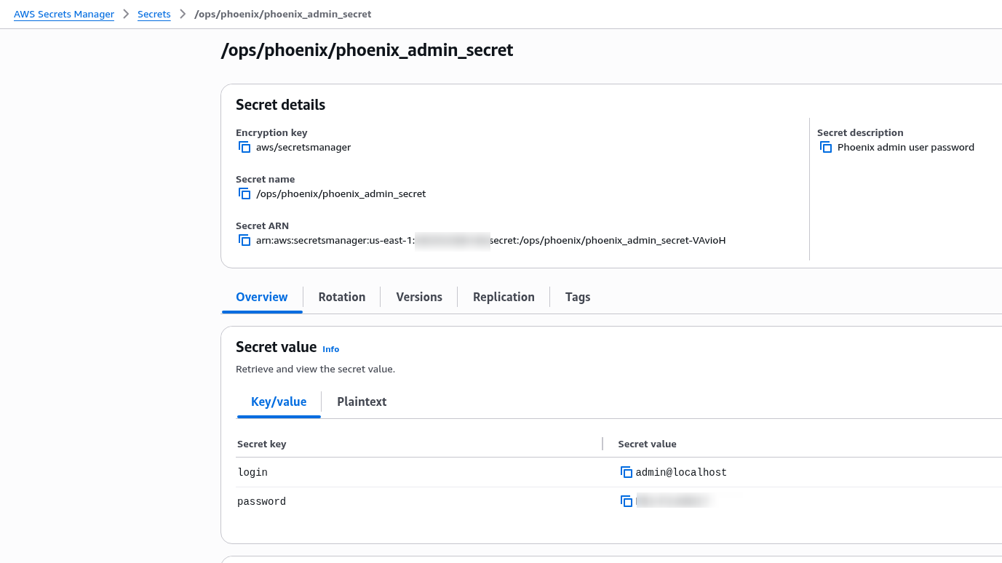
Task: Switch to the Overview tab
Action: point(262,297)
